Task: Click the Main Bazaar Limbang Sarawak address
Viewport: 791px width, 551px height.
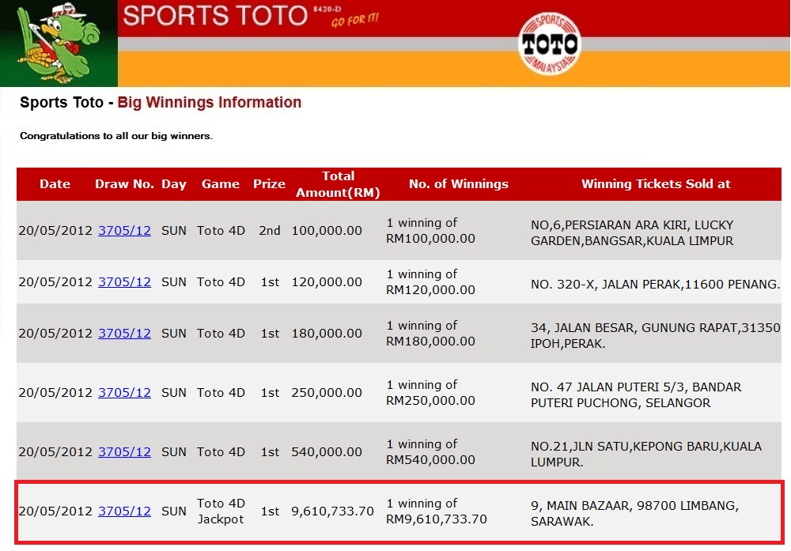Action: coord(634,513)
